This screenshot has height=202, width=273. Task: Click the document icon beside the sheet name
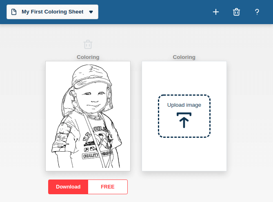(14, 12)
